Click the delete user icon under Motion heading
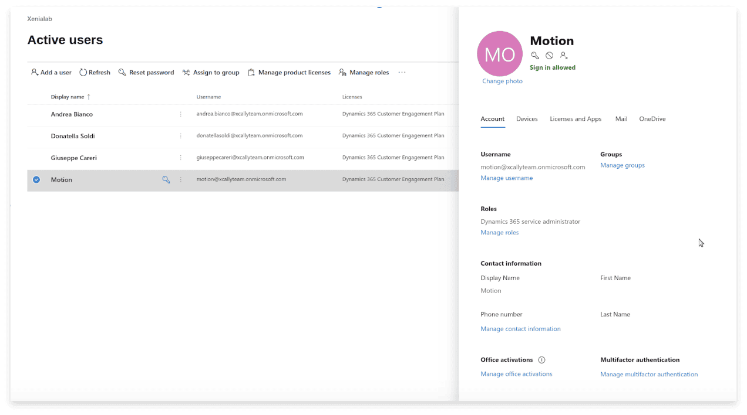747x415 pixels. pos(564,56)
